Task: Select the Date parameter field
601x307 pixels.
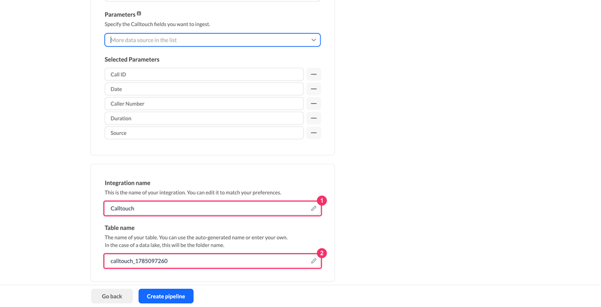Action: click(x=204, y=89)
